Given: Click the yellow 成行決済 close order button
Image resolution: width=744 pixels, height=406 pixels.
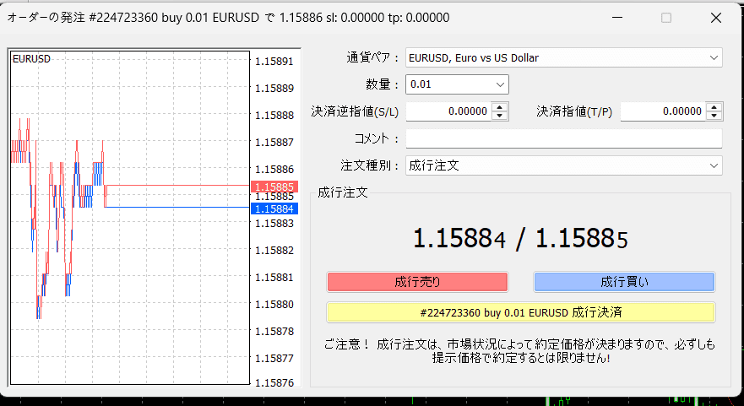Looking at the screenshot, I should [520, 312].
